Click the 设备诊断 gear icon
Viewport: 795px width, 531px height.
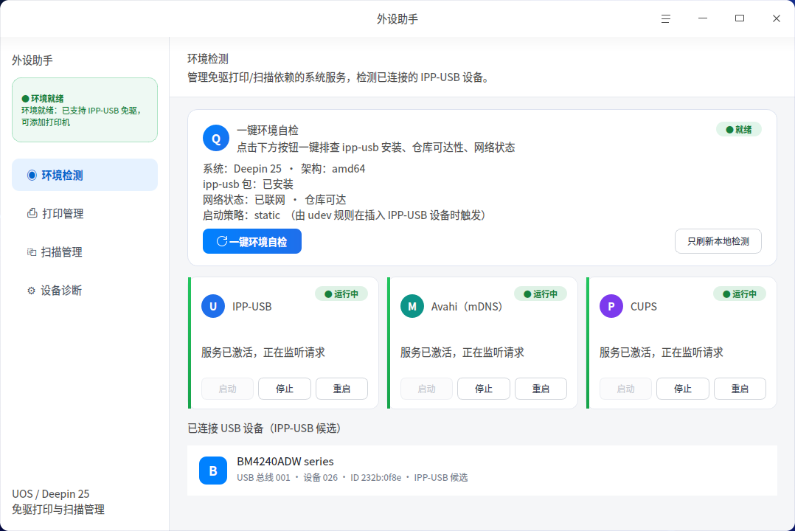(x=32, y=291)
